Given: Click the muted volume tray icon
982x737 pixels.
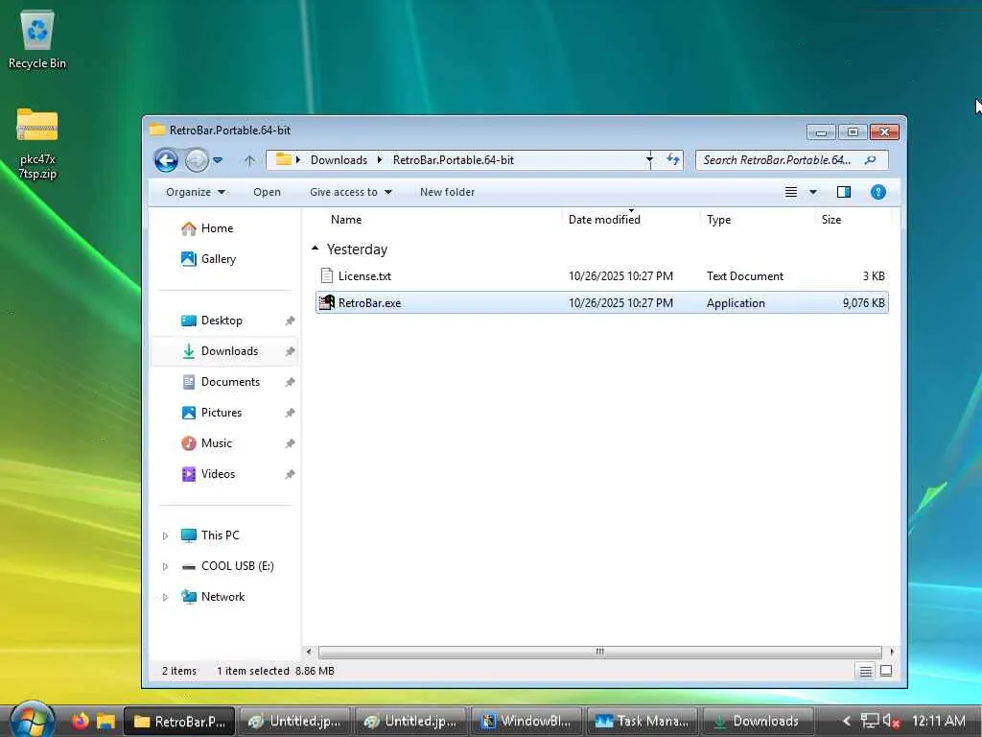Looking at the screenshot, I should [891, 722].
